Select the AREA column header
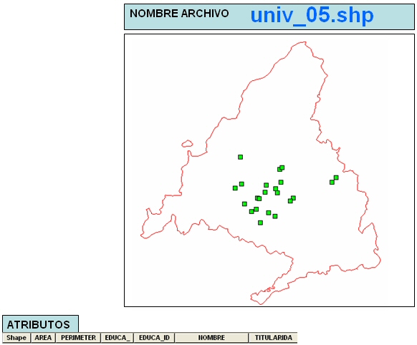417x345 pixels. (43, 338)
